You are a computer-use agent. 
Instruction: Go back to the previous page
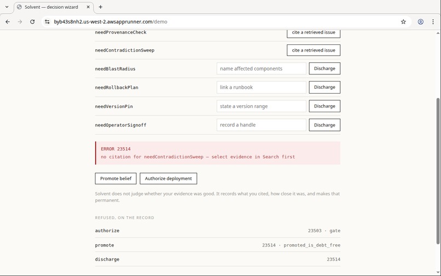(x=8, y=22)
